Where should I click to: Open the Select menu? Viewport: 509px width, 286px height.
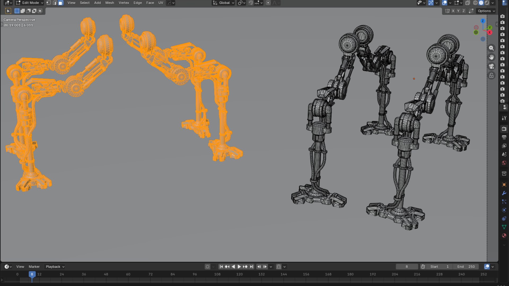click(x=85, y=3)
